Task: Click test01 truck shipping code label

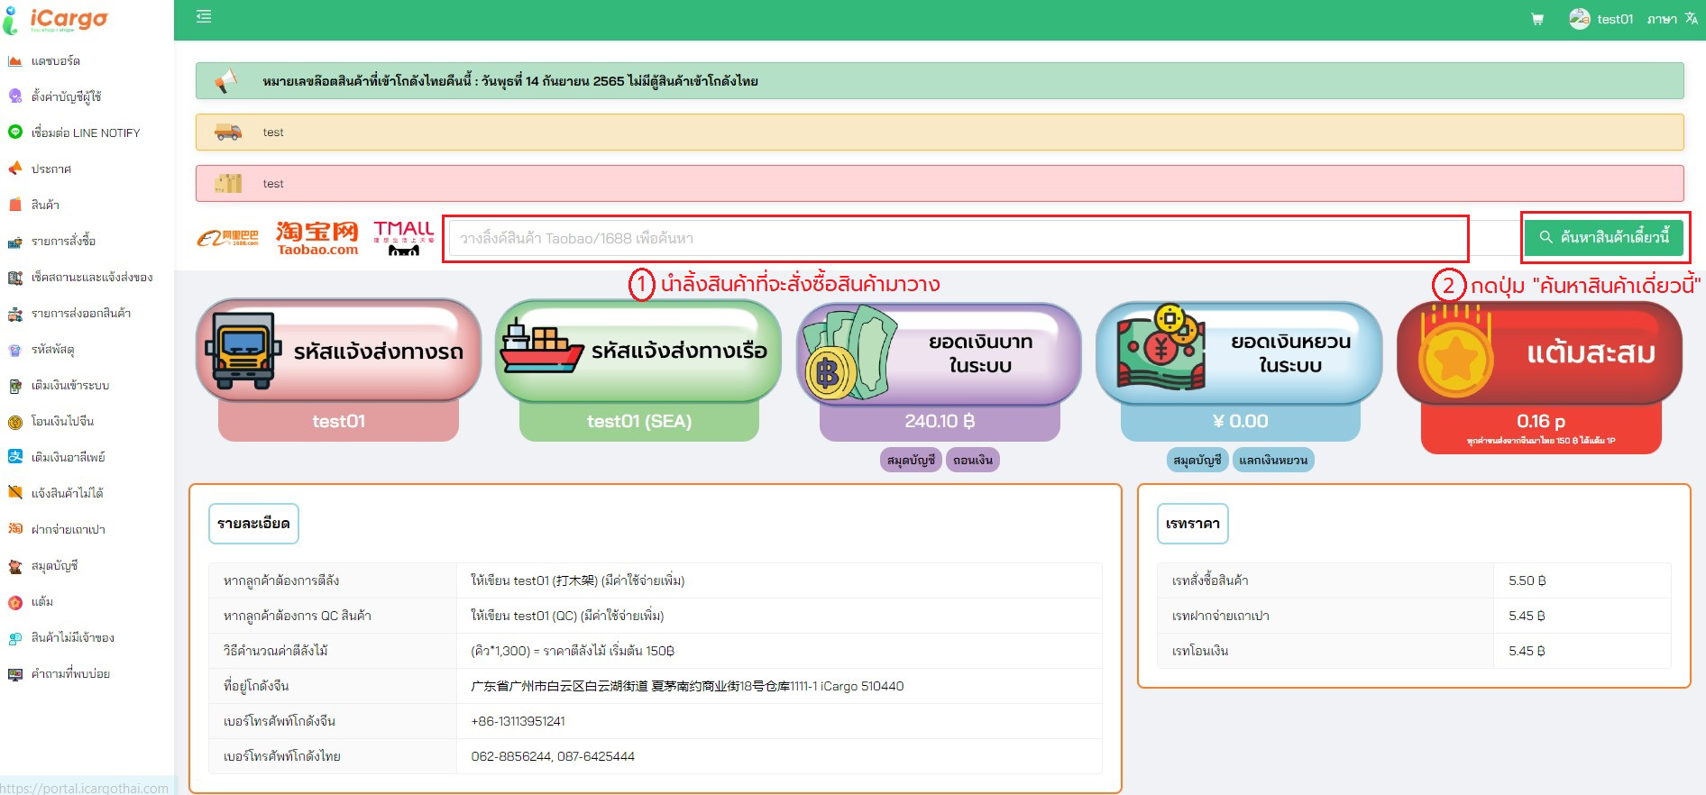Action: point(338,421)
